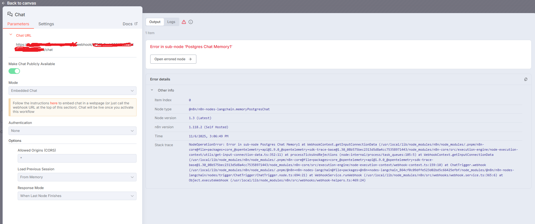Click the Docs external link icon
The image size is (535, 224).
[136, 24]
